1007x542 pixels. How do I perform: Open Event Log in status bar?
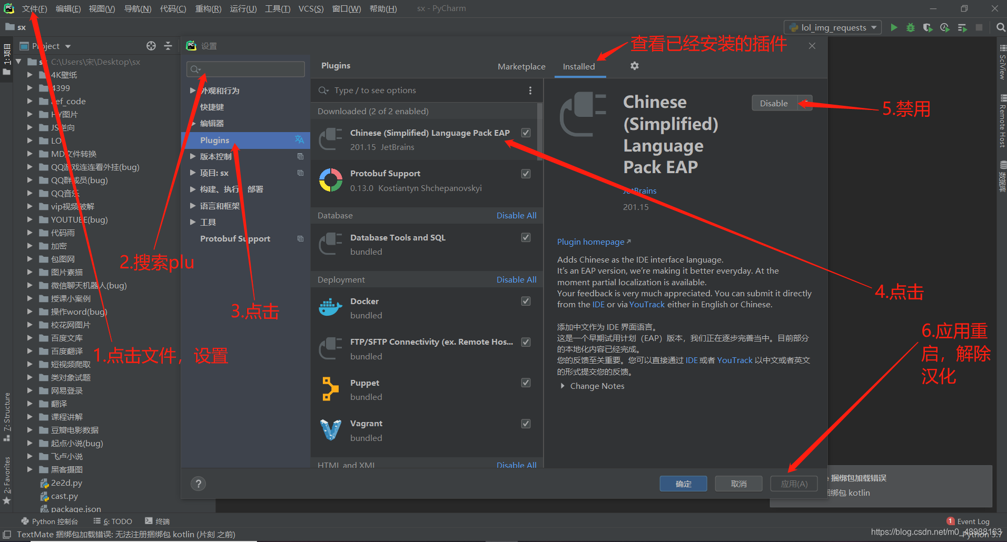(x=968, y=521)
